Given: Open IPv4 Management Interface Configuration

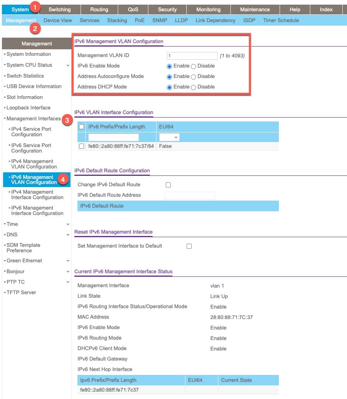Looking at the screenshot, I should coord(37,195).
